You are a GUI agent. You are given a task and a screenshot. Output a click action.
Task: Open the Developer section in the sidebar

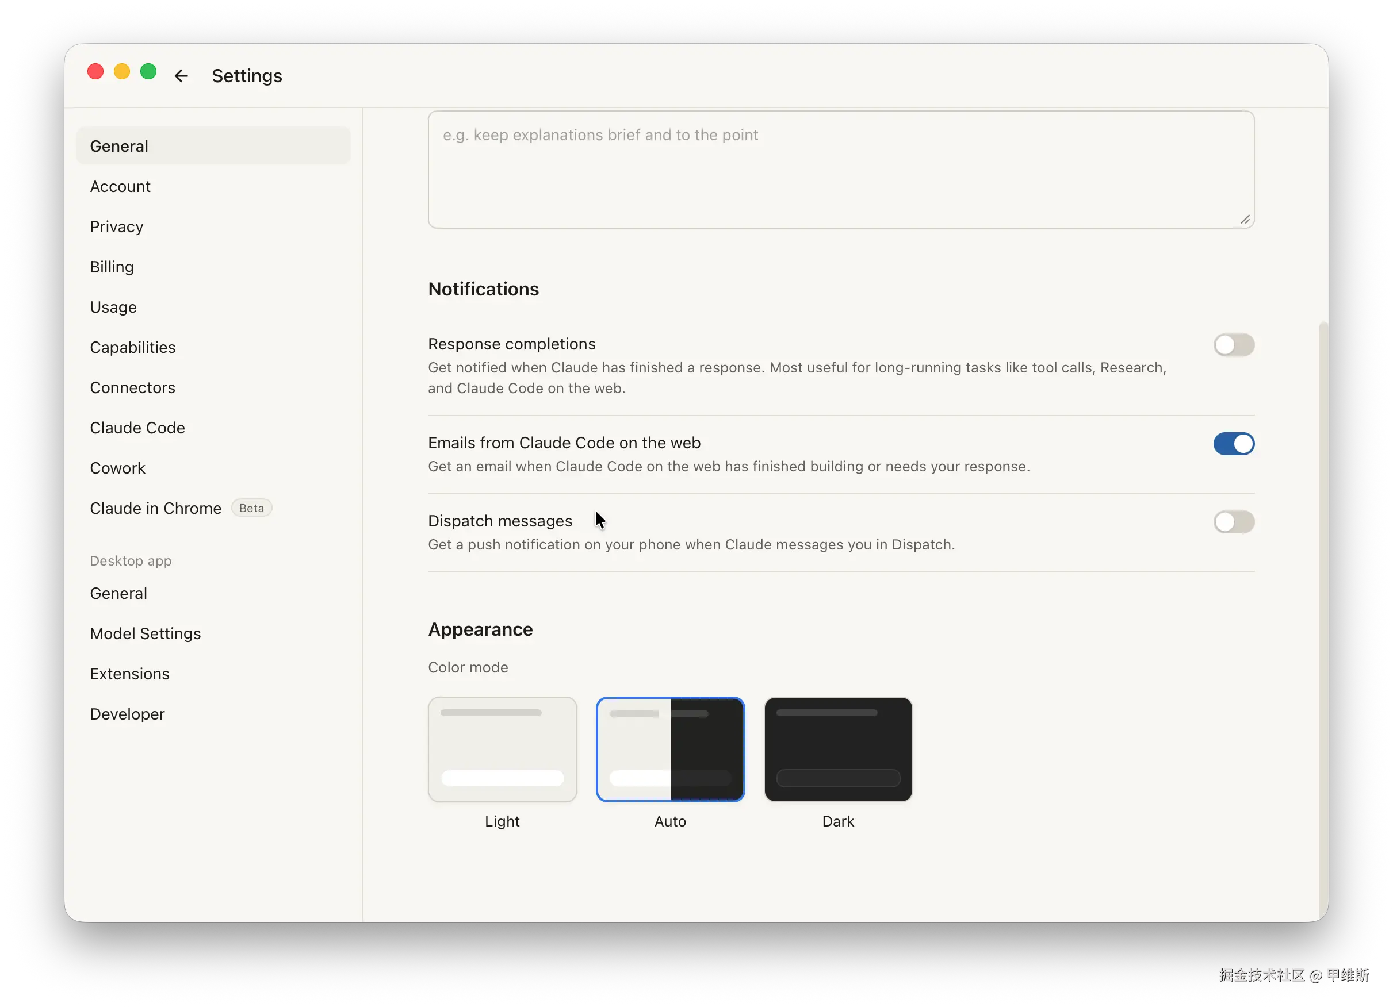point(127,714)
